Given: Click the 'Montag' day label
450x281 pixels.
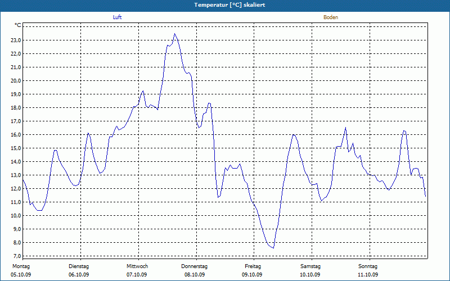Looking at the screenshot, I should click(21, 266).
